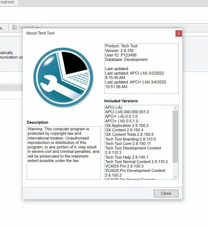The height and width of the screenshot is (227, 208).
Task: Select APCI (-A) in the versions list
Action: pos(113,107)
